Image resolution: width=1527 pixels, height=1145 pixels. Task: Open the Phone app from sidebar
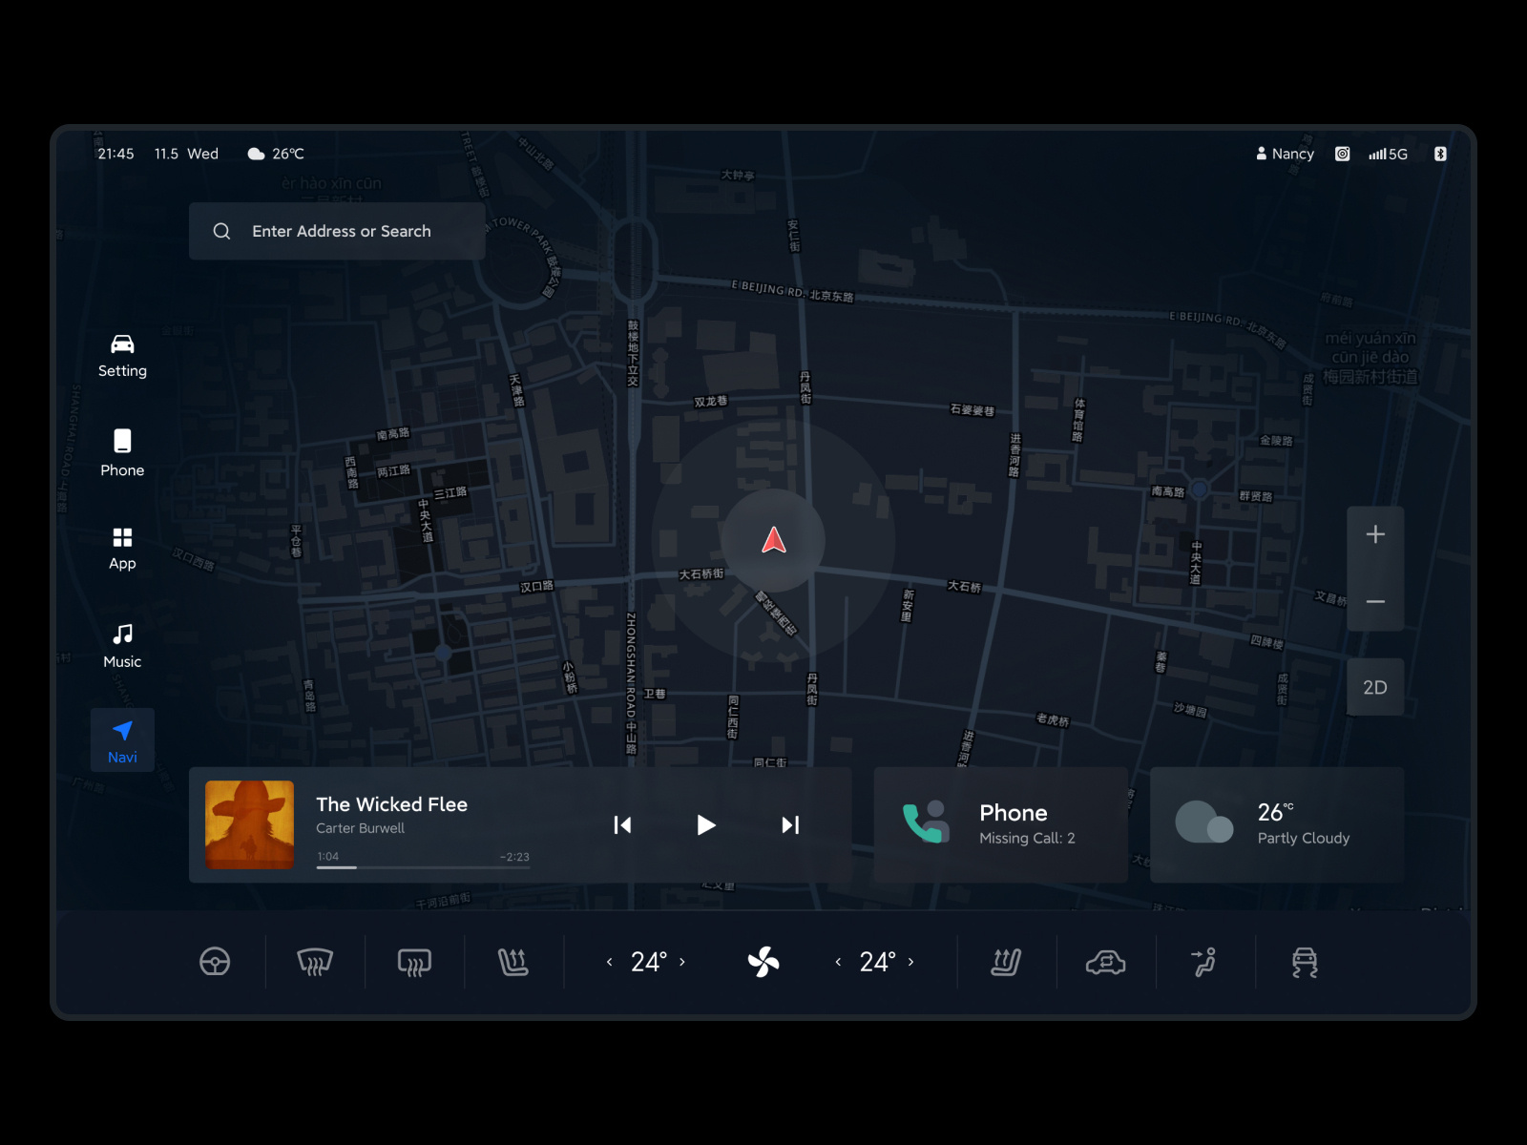click(x=122, y=451)
